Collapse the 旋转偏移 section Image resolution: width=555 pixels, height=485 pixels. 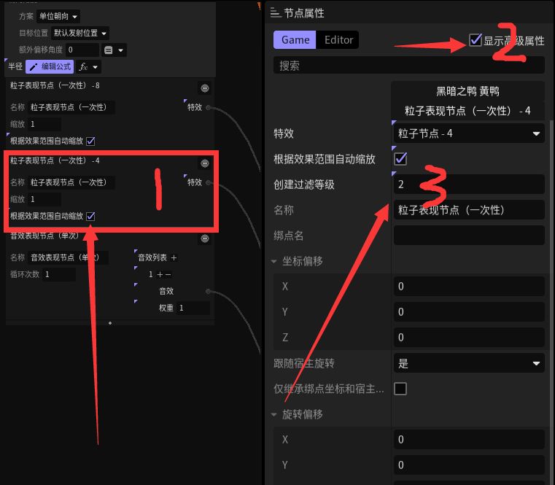[x=274, y=414]
